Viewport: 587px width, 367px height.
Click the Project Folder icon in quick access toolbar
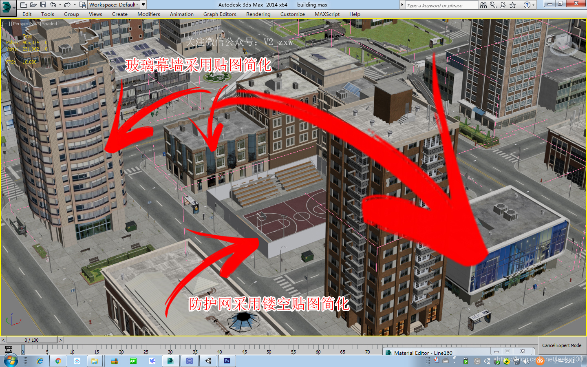point(82,5)
